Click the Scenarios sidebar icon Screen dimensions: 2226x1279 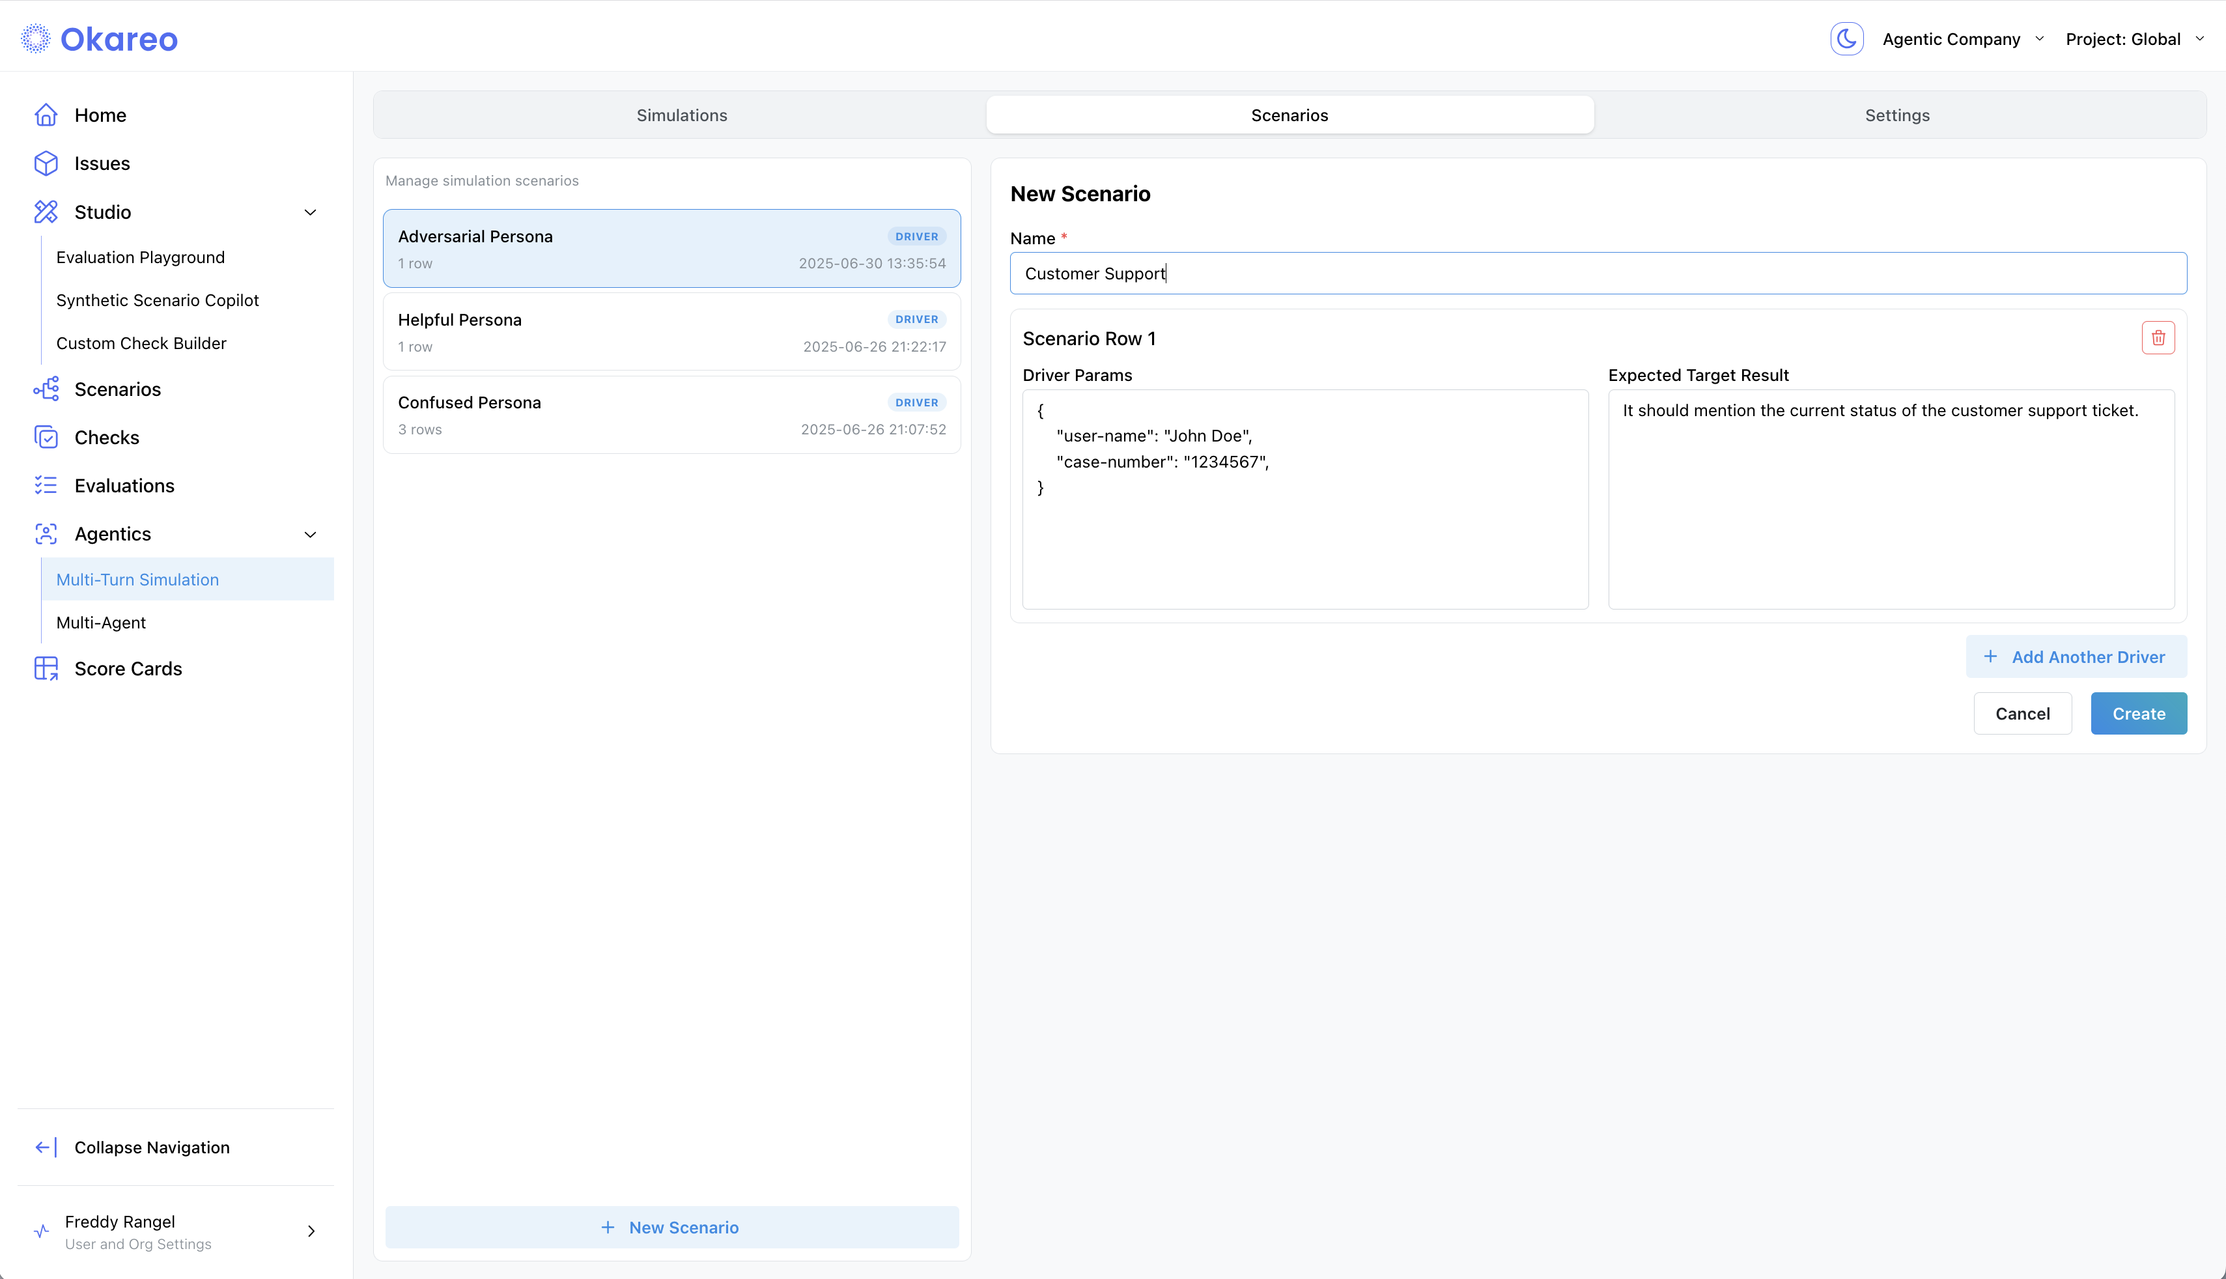pyautogui.click(x=46, y=389)
